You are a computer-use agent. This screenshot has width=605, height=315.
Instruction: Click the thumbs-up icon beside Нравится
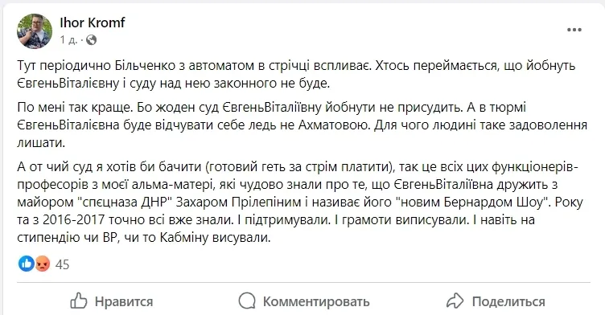click(x=79, y=301)
